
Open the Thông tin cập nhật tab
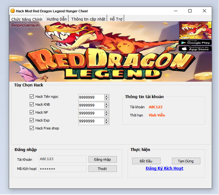coord(88,19)
